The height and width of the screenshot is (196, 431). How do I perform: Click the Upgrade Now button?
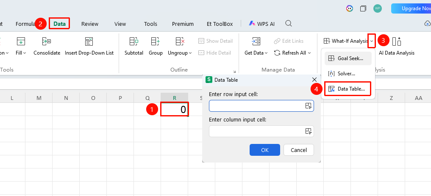tap(411, 8)
